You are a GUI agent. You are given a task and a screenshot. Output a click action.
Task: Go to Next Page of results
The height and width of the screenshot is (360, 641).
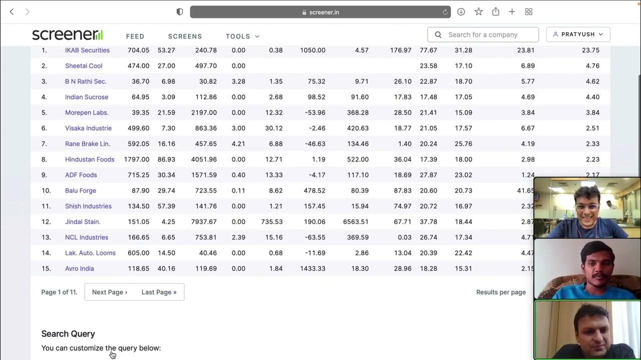coord(110,292)
